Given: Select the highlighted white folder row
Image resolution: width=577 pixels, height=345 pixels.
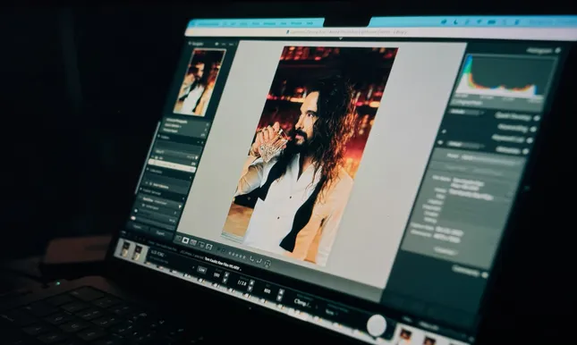Looking at the screenshot, I should click(172, 164).
